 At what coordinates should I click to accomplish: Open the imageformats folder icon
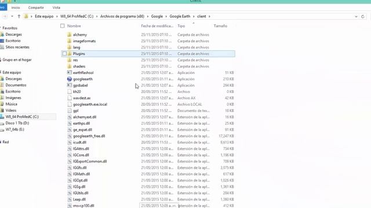point(70,41)
